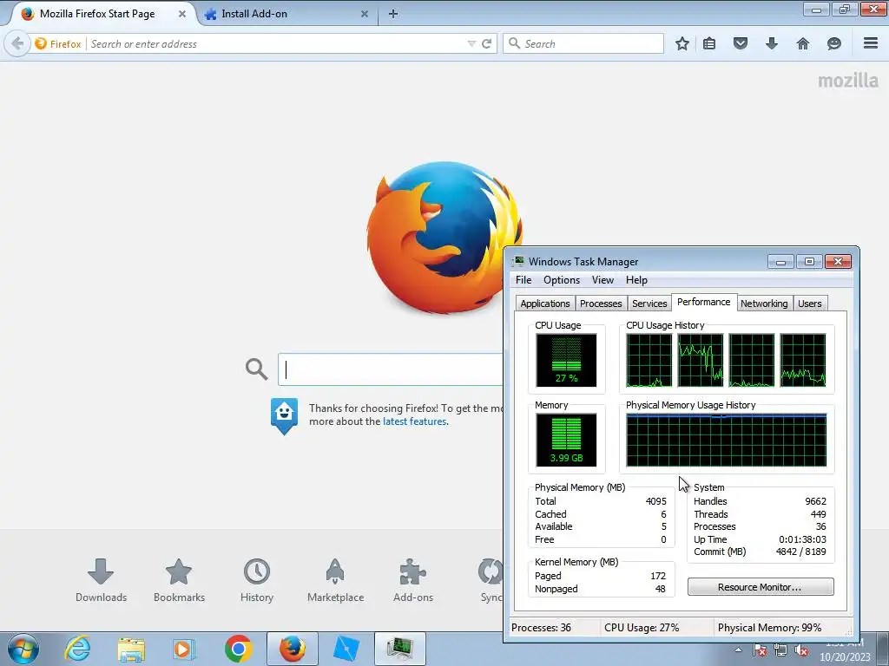The width and height of the screenshot is (889, 666).
Task: Open Windows Explorer folder on taskbar
Action: 131,649
